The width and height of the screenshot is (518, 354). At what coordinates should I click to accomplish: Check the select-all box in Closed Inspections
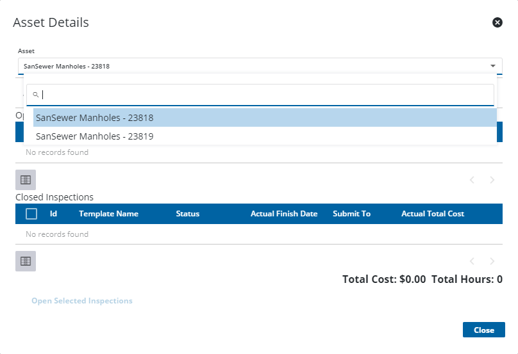point(31,214)
